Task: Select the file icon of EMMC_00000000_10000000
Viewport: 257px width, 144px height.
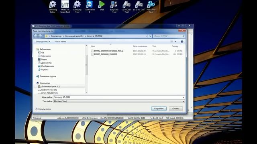Action: 92,54
